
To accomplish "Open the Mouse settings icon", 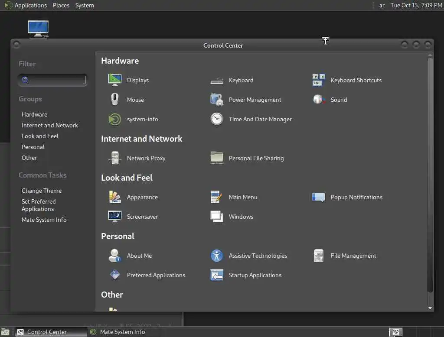I will point(114,99).
